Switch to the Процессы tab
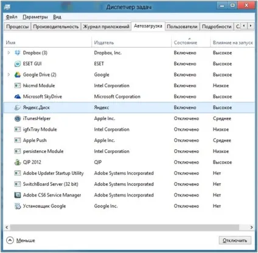258x253 pixels. pyautogui.click(x=17, y=27)
